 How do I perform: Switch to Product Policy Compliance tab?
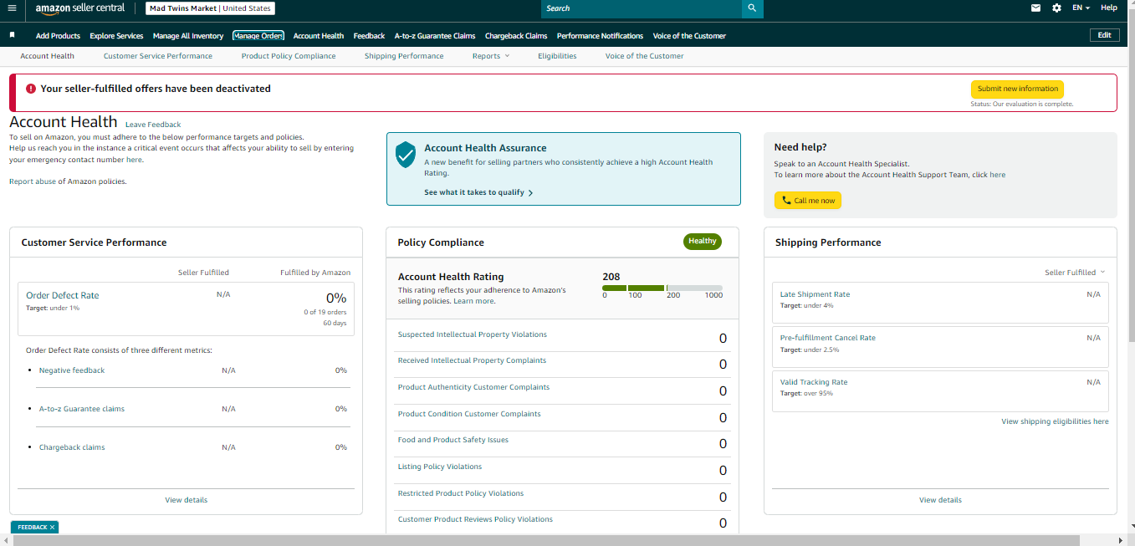289,56
